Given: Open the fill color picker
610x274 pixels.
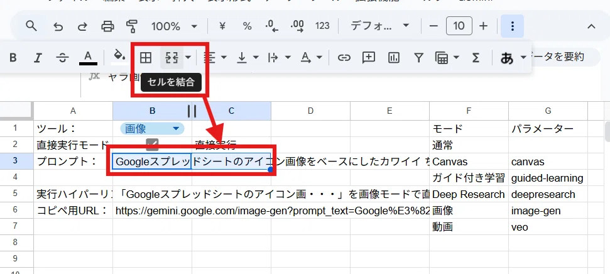Looking at the screenshot, I should pyautogui.click(x=120, y=57).
